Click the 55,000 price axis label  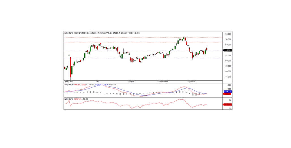click(228, 34)
